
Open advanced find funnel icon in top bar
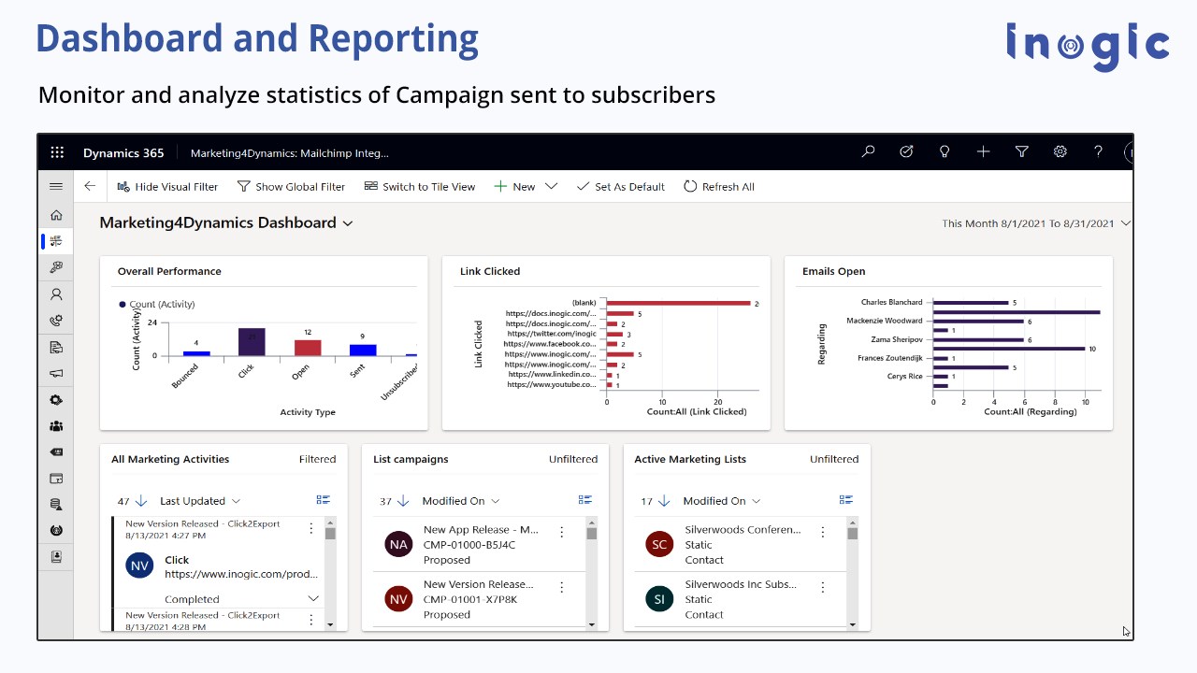[1022, 152]
